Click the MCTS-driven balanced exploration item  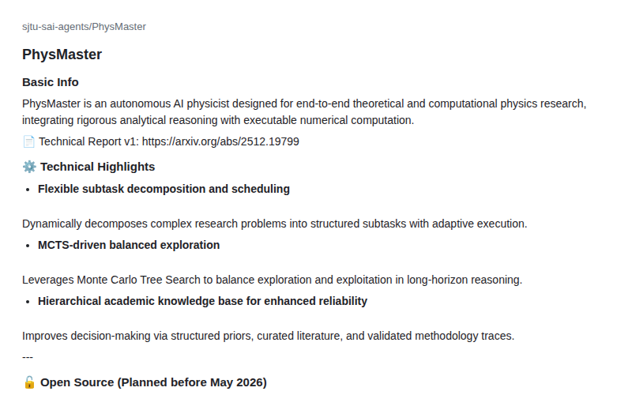coord(129,245)
